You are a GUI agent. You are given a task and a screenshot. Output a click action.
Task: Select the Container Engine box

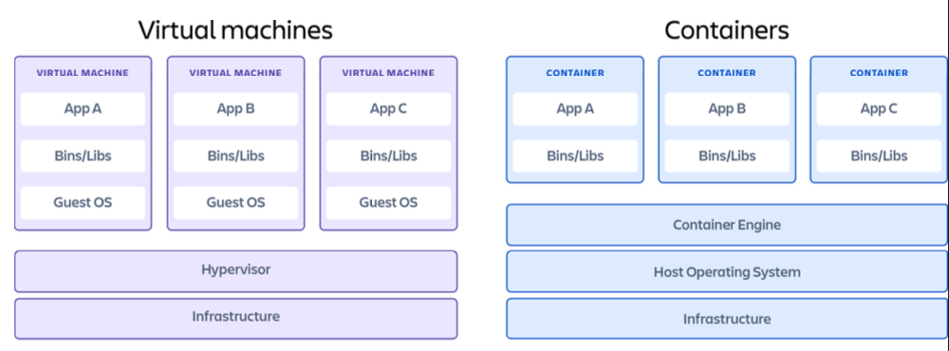[727, 225]
